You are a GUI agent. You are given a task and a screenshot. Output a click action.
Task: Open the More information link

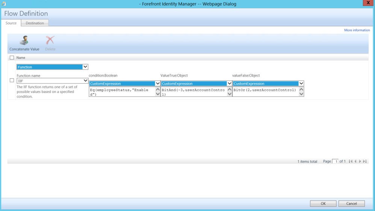[357, 30]
